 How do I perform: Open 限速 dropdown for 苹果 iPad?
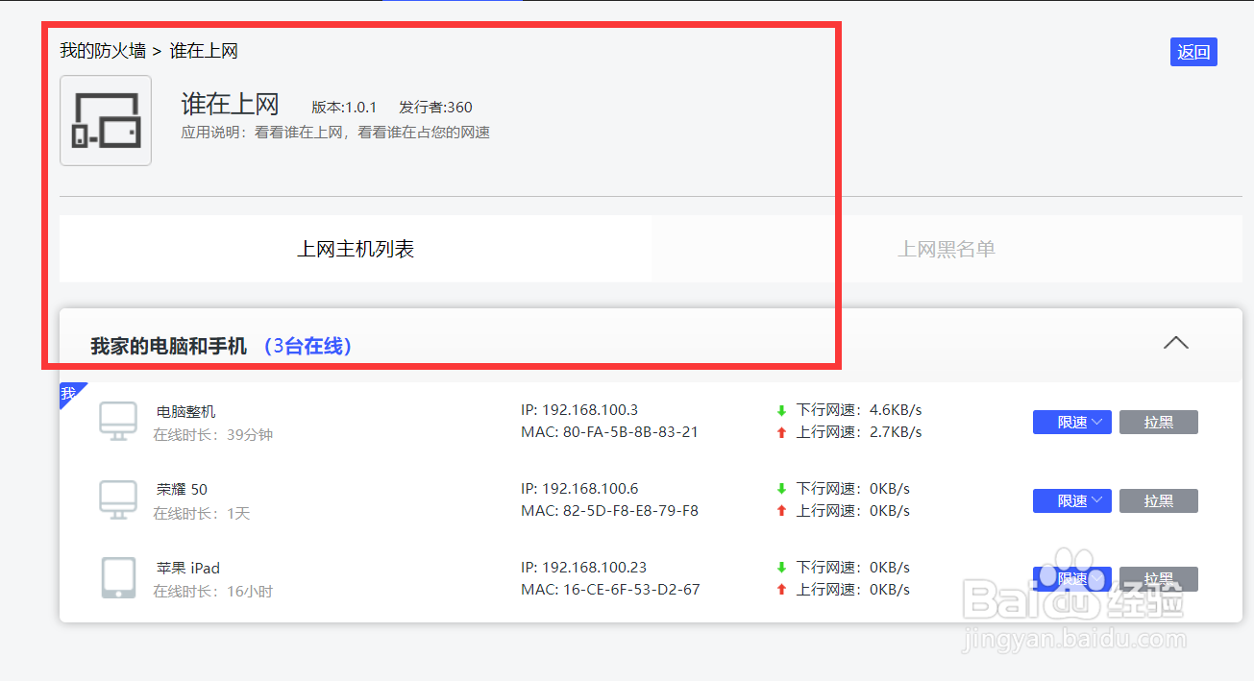pos(1071,579)
